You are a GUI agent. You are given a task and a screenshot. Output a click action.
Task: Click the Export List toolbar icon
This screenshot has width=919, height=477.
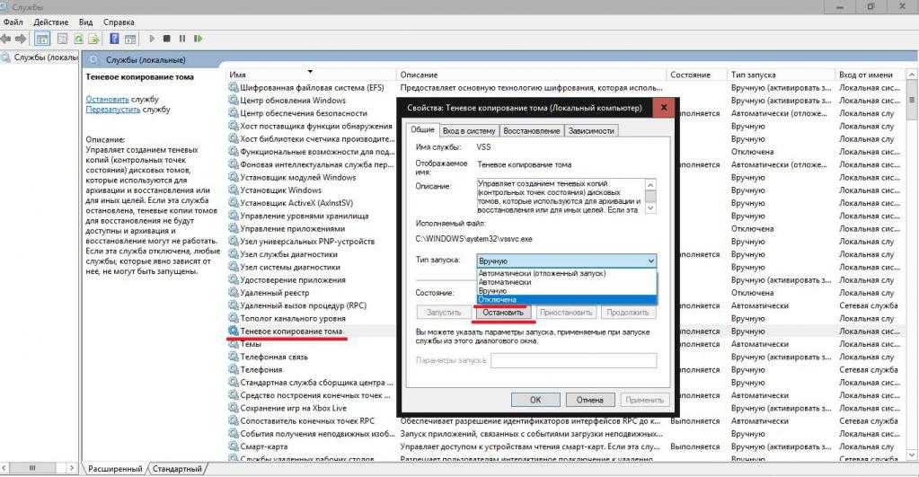93,39
